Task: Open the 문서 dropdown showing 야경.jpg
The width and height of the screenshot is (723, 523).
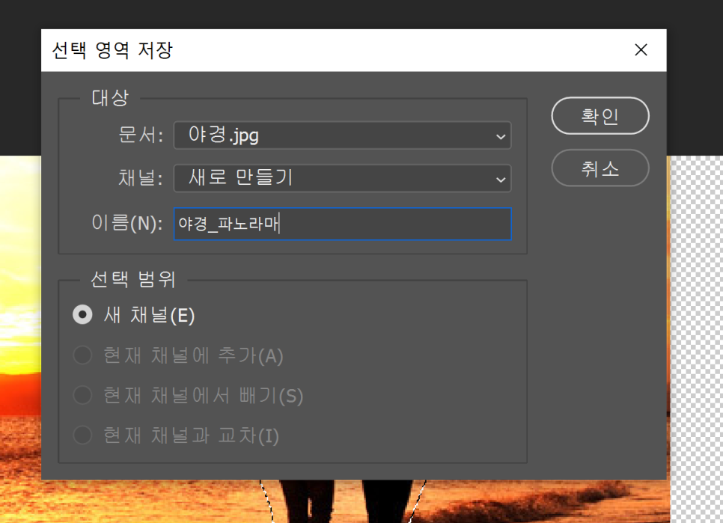Action: point(342,135)
